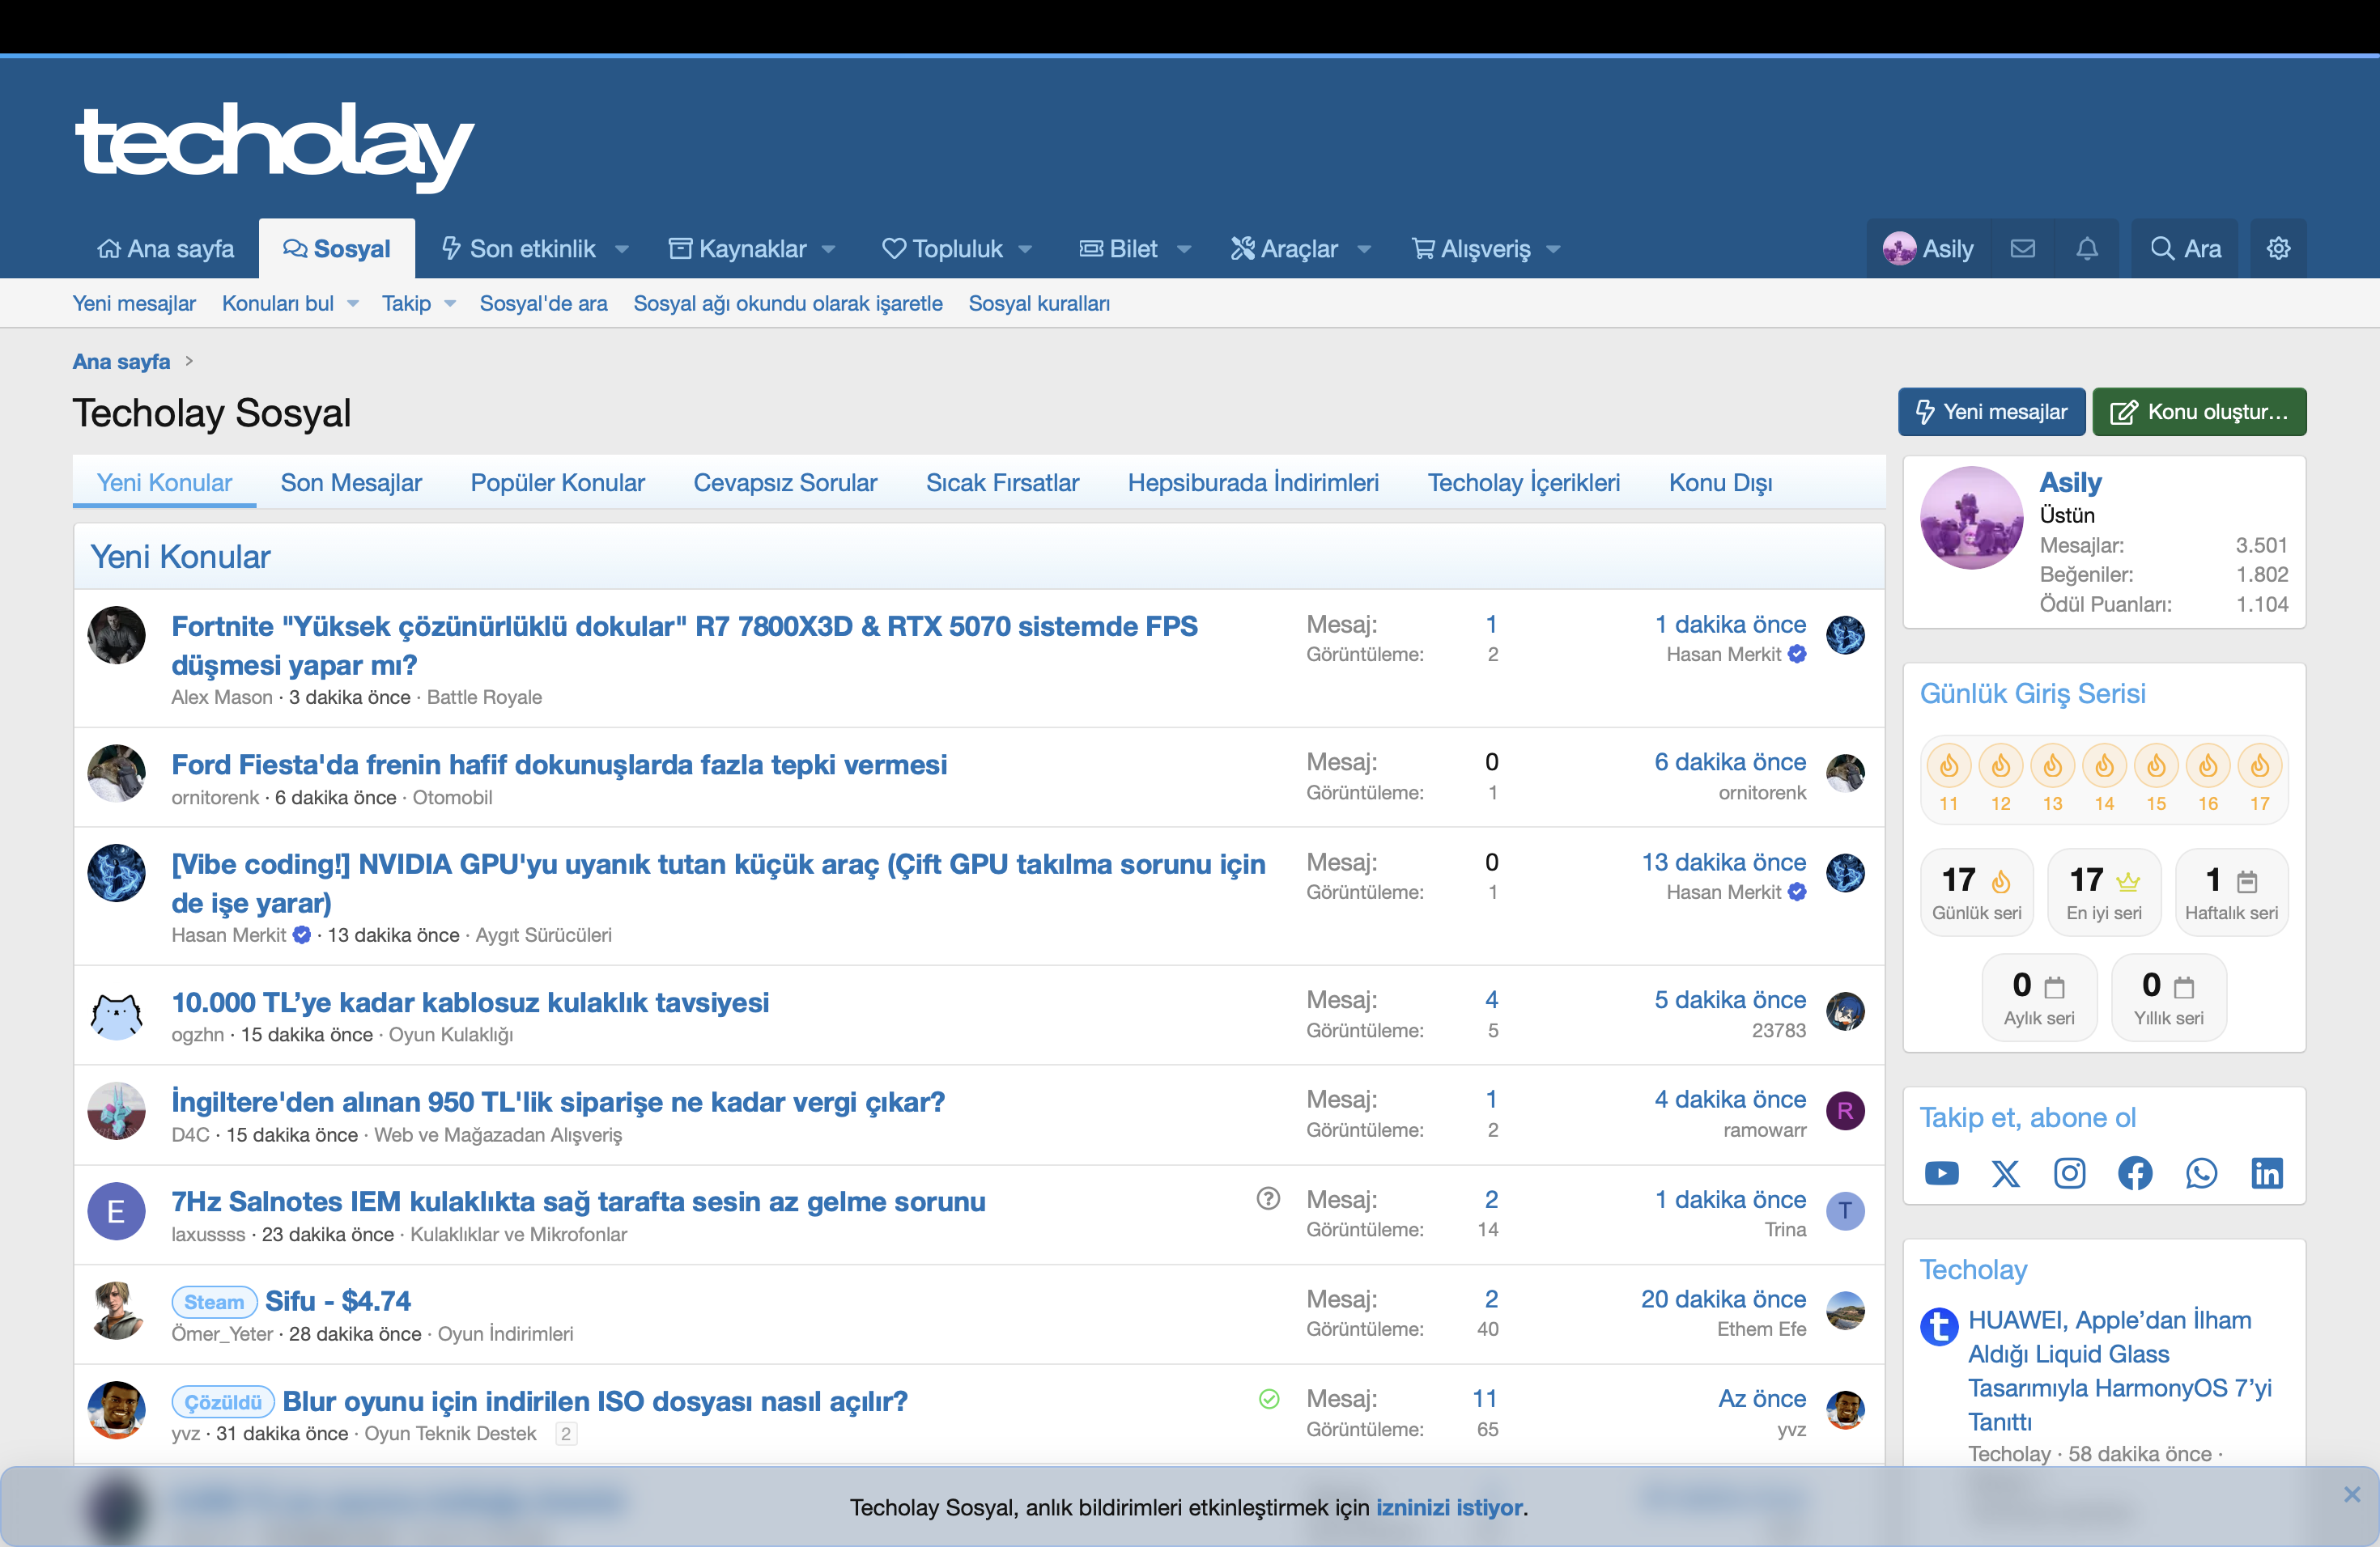Open the notifications bell icon
2380x1547 pixels.
2086,248
